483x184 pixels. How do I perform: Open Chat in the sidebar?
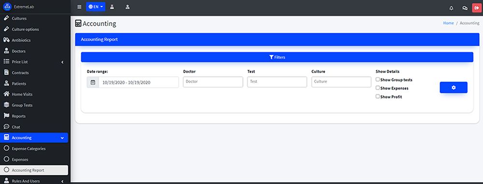(34, 127)
